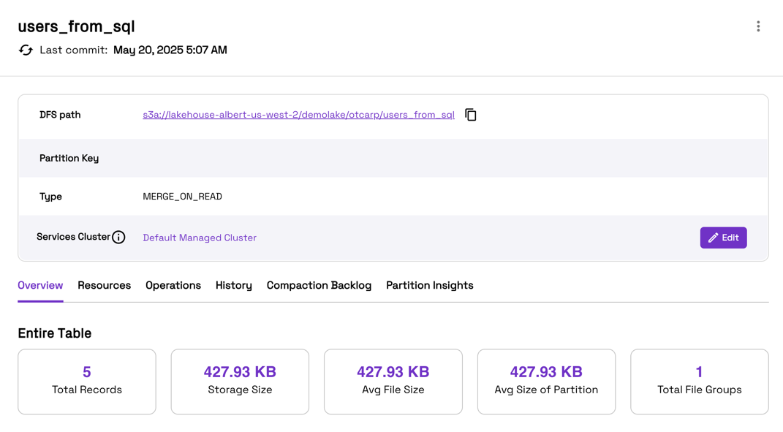
Task: Select the Overview tab
Action: tap(40, 285)
